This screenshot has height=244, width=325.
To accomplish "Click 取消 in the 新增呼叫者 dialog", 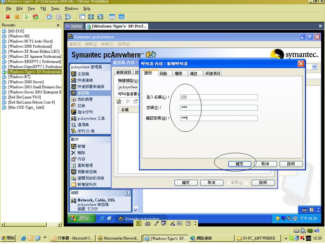I will (265, 164).
